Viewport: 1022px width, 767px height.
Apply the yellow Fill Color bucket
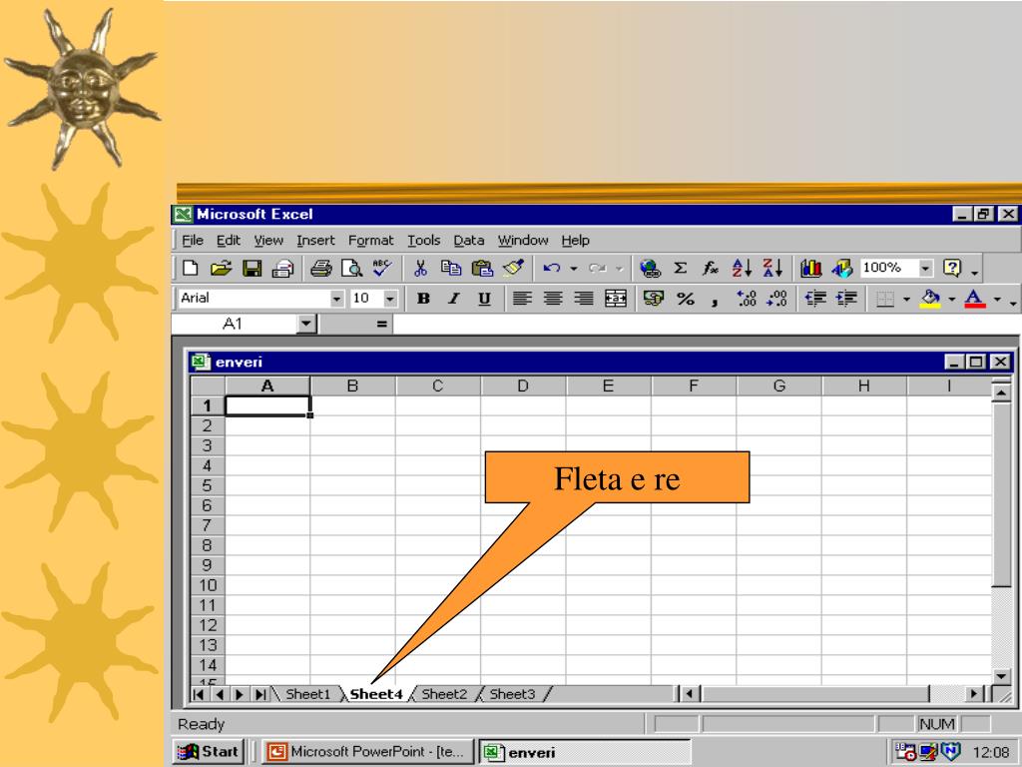click(930, 299)
